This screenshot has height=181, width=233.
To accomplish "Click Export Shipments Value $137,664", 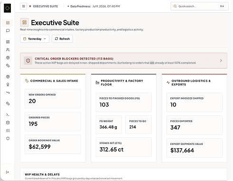I will (182, 151).
